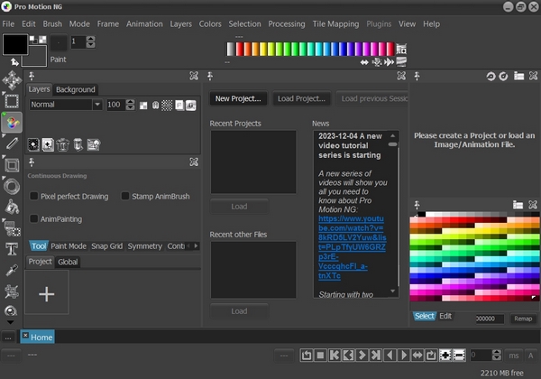This screenshot has height=379, width=541.
Task: Toggle the F layer flag icon
Action: 179,105
